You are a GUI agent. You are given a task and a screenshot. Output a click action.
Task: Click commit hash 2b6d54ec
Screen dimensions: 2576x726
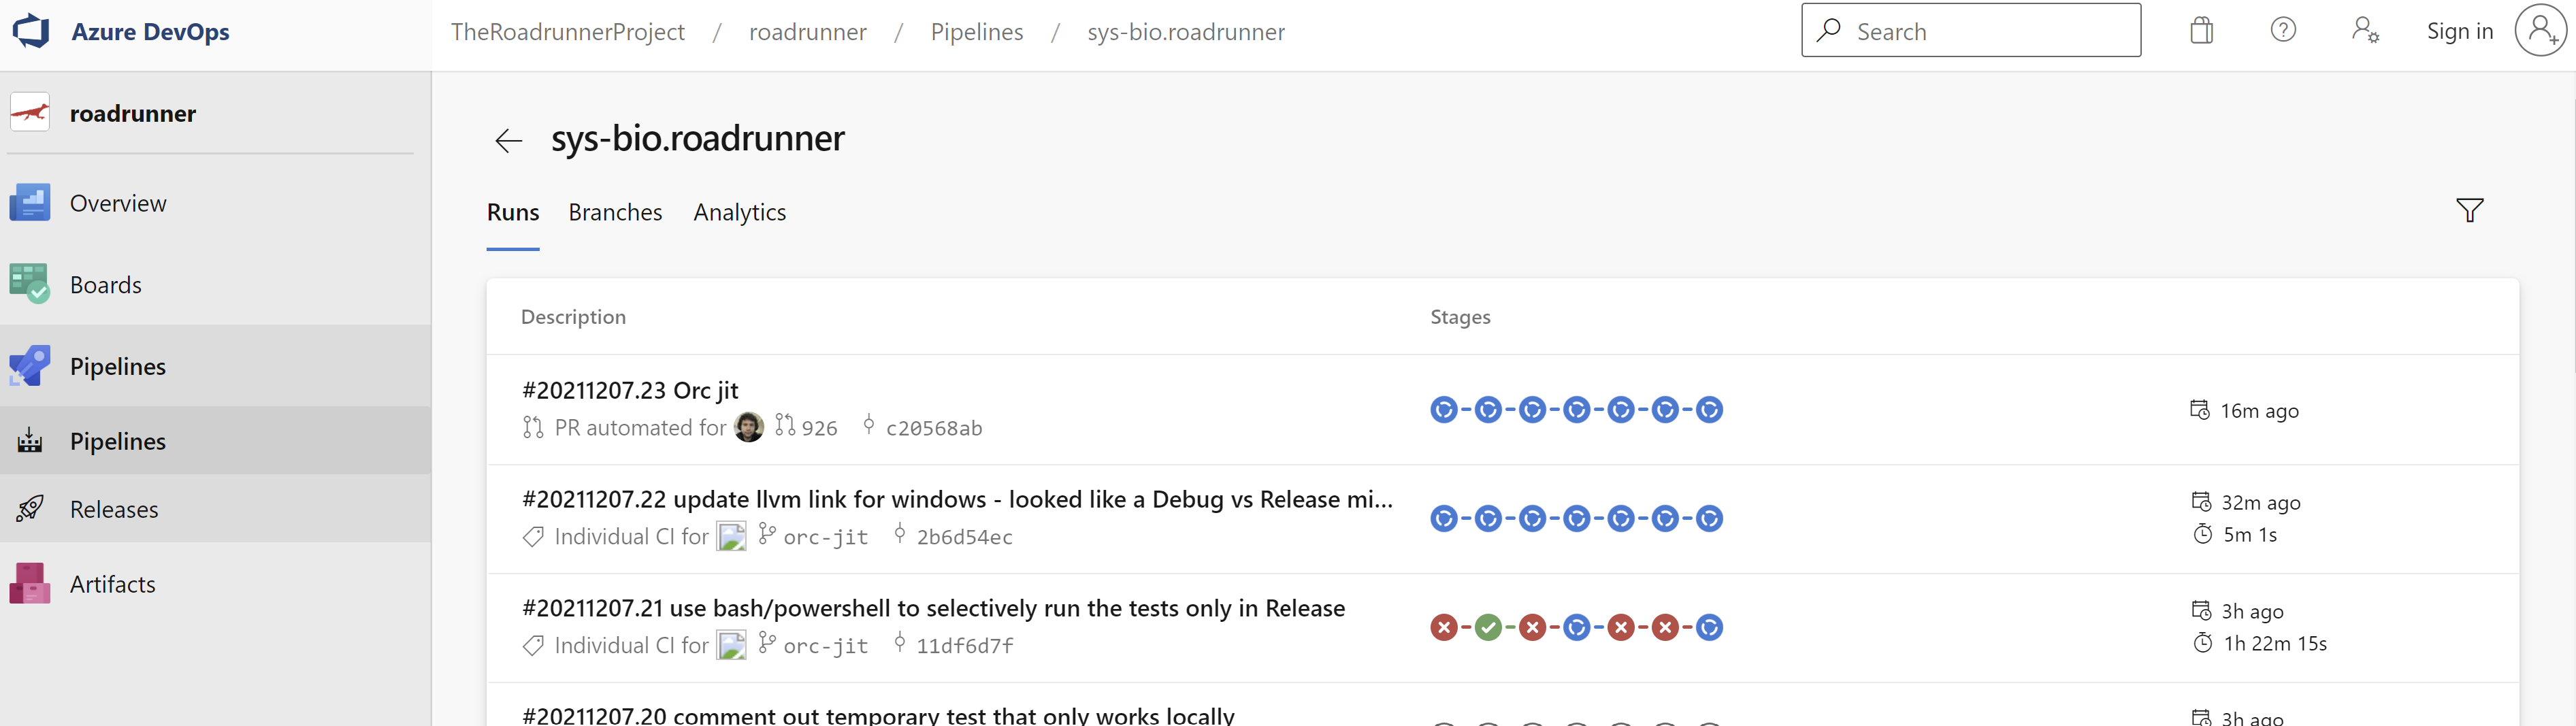965,537
